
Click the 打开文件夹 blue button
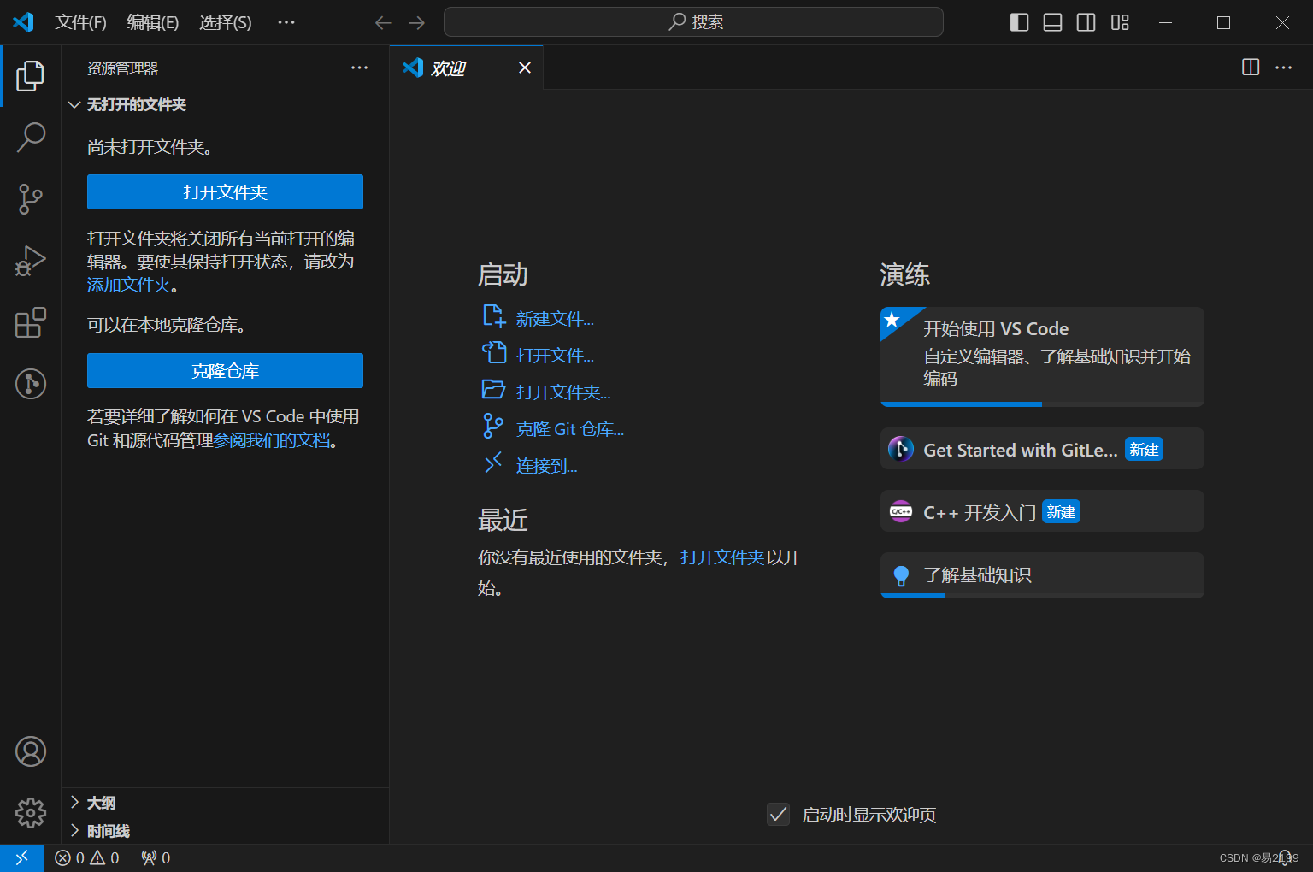pyautogui.click(x=225, y=192)
